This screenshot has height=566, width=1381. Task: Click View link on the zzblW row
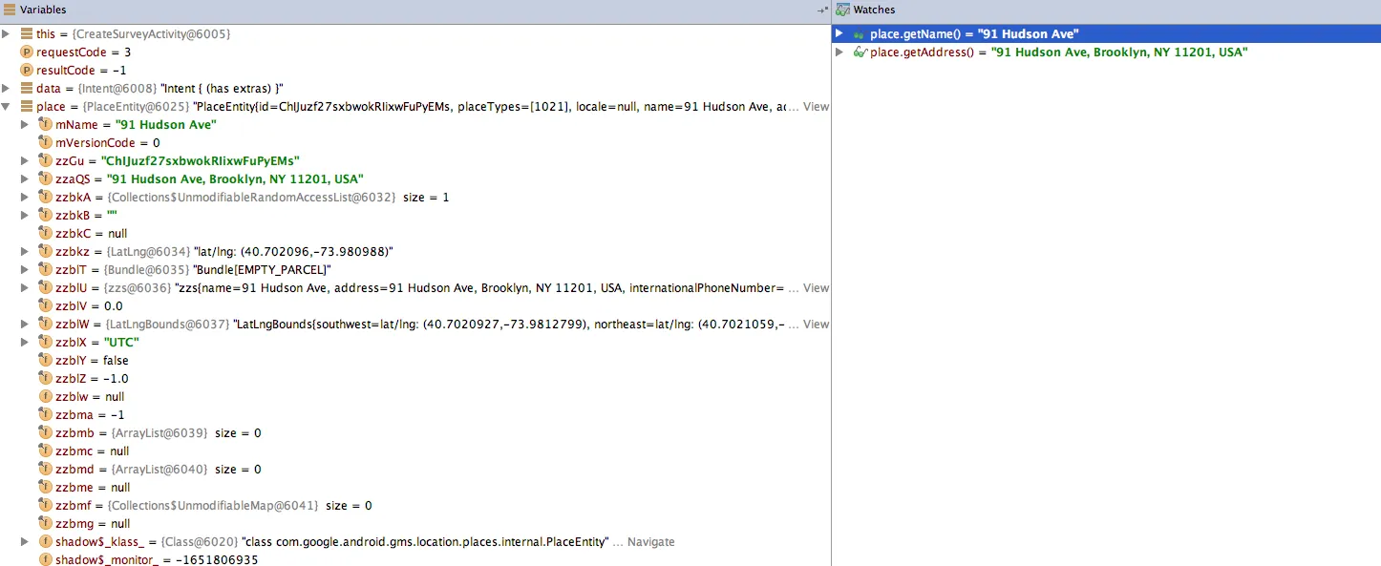[816, 324]
